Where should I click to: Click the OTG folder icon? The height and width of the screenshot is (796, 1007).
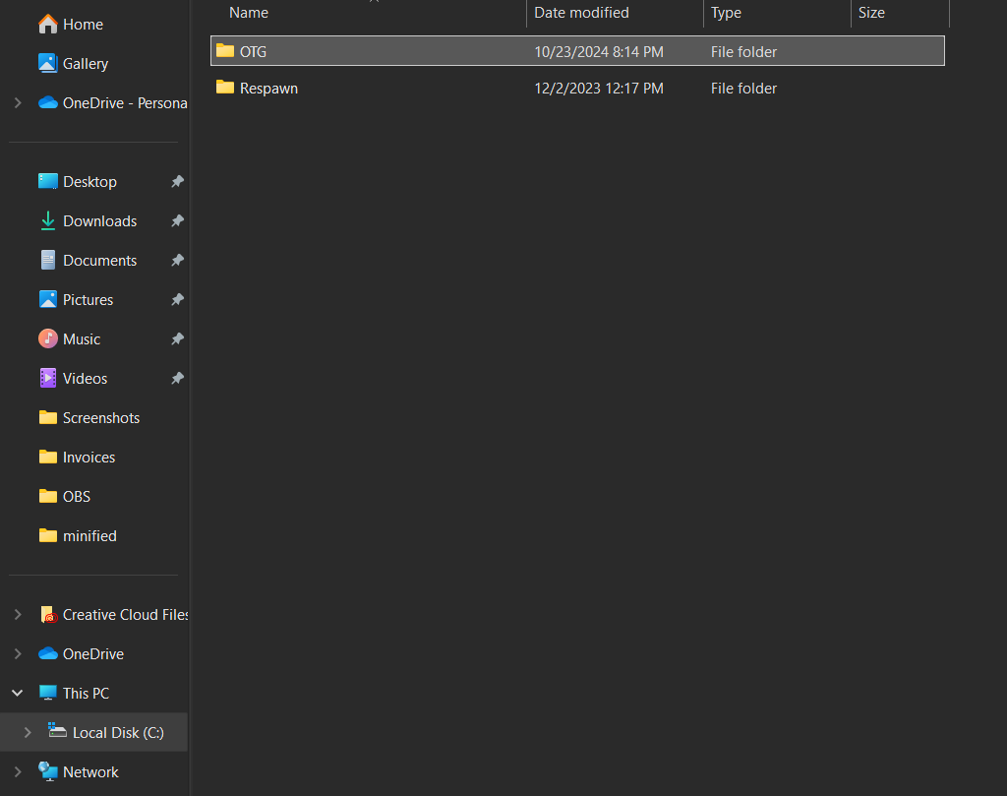(x=225, y=51)
